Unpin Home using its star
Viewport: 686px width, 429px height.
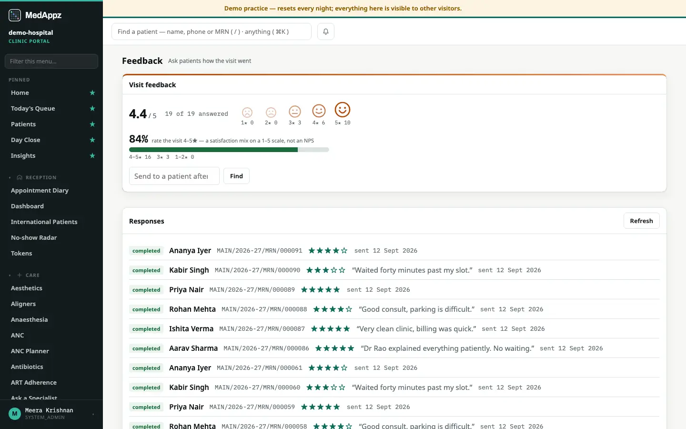[92, 93]
